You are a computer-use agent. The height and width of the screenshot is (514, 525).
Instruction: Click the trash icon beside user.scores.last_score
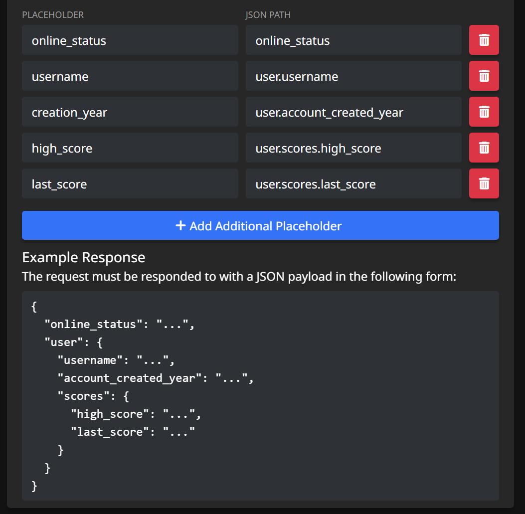point(484,183)
